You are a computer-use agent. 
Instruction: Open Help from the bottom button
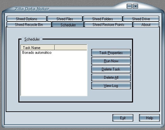click(149, 118)
